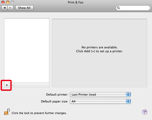
Task: Minimize the Print & Fax window
Action: (8, 2)
